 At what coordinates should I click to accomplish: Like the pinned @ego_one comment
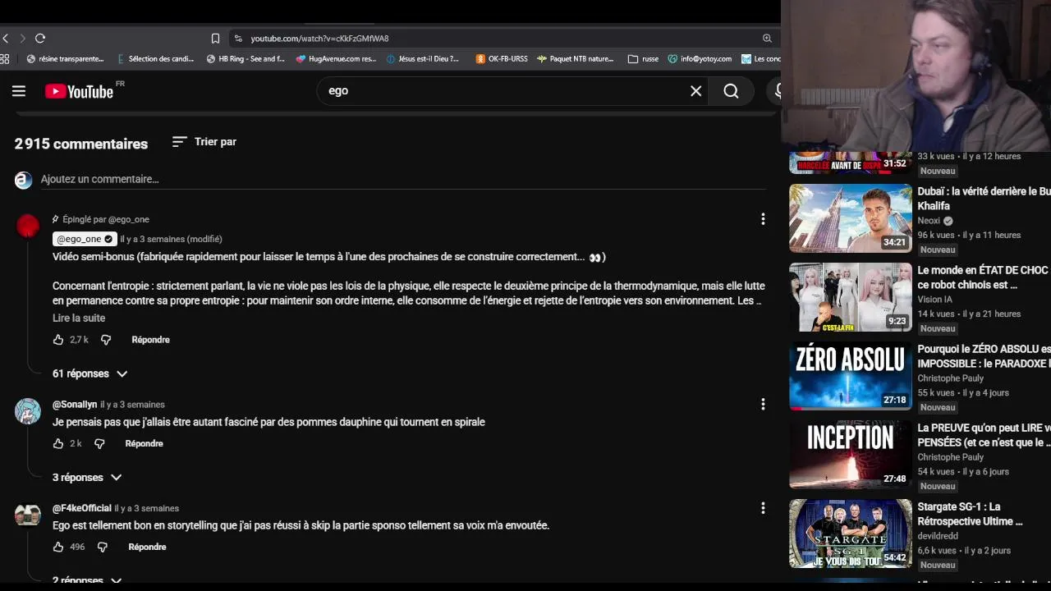pyautogui.click(x=58, y=340)
